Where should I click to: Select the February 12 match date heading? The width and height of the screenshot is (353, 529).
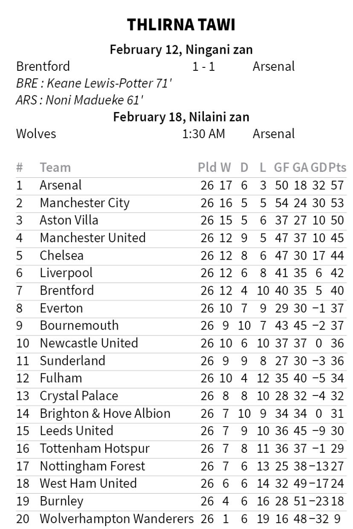click(181, 49)
